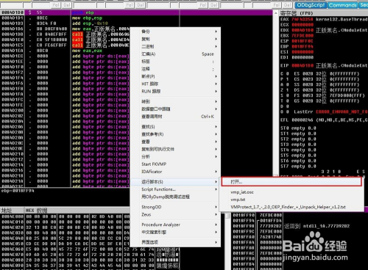Open the 运行脚本(S) submenu entry

point(175,182)
